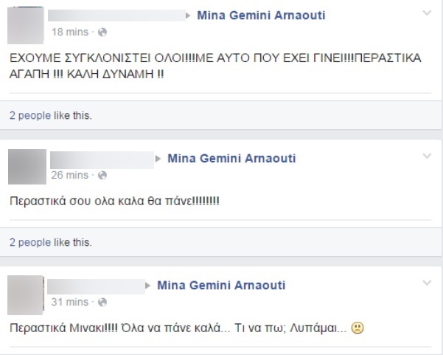Viewport: 443px width, 355px height.
Task: Expand the options chevron on the 26 mins post
Action: coord(427,156)
